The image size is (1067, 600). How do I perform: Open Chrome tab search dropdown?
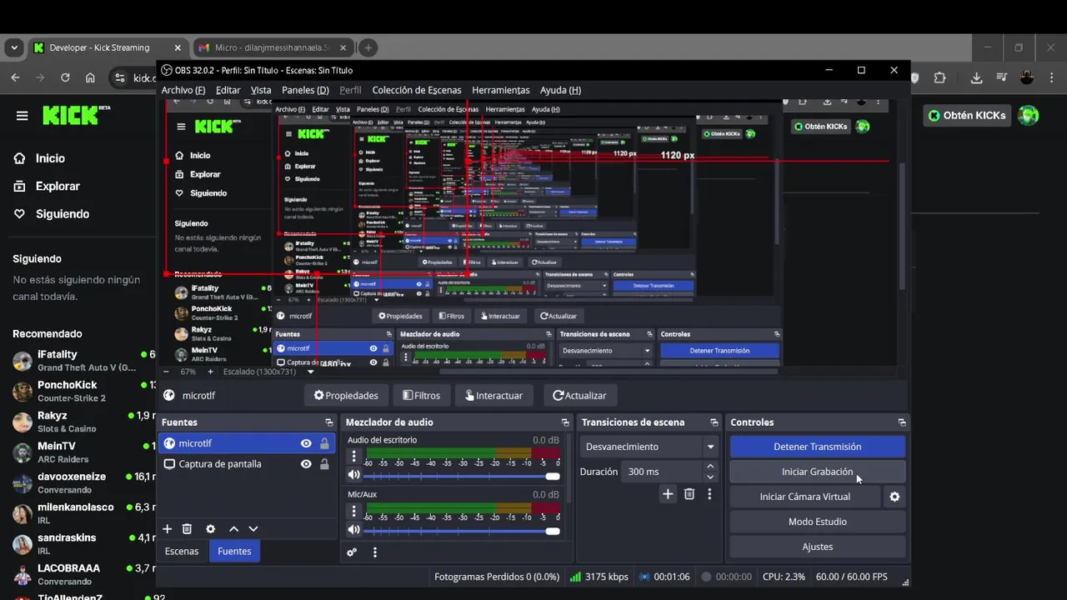point(13,47)
